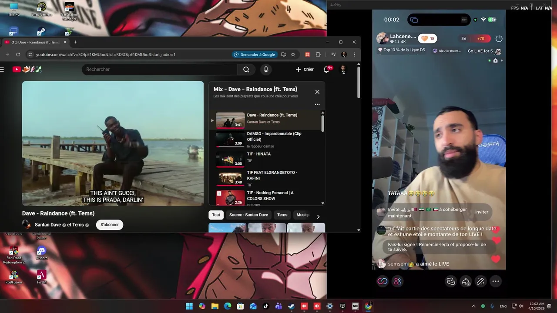Click the red record extension icon
Screen dimensions: 557x313
(307, 54)
